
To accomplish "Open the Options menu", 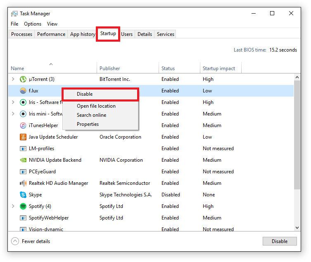I will tap(33, 24).
